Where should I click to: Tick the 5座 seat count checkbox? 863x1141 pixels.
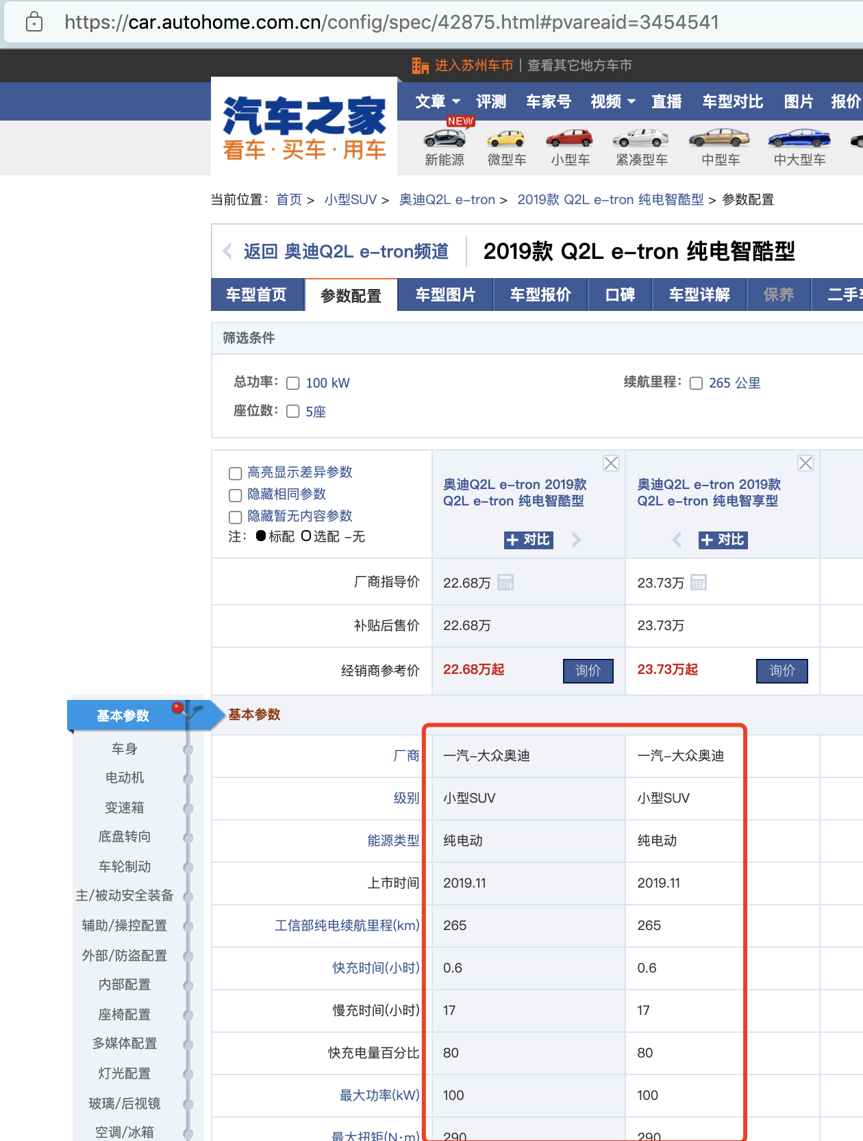point(293,411)
